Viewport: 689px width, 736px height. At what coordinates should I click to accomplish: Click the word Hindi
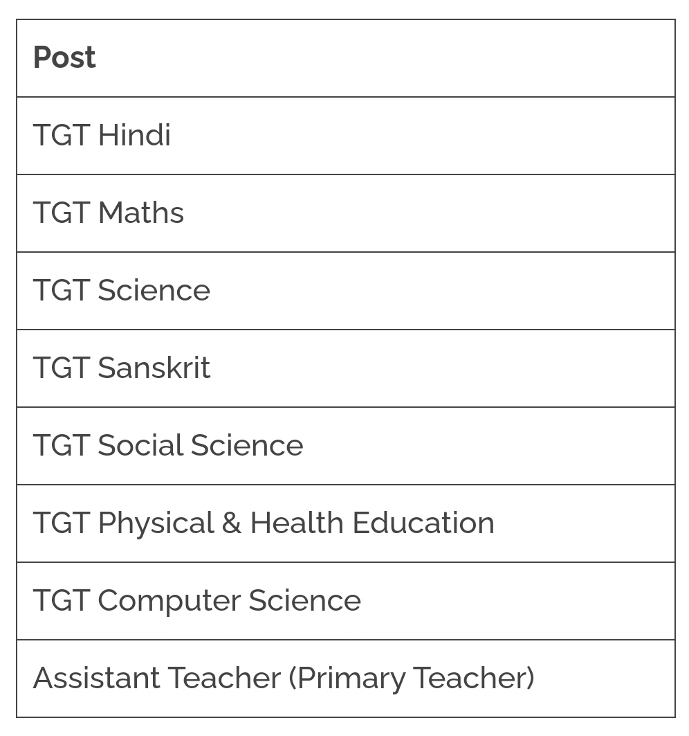(x=134, y=135)
